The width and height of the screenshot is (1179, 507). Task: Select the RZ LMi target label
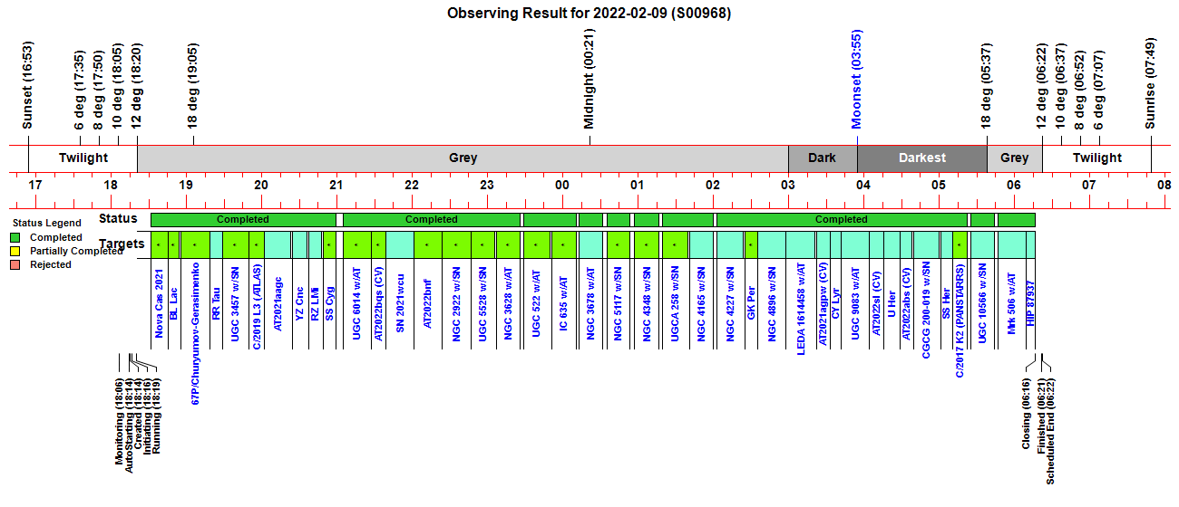point(315,304)
